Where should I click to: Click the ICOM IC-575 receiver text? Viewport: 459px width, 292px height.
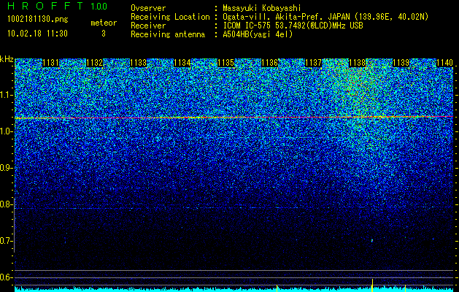pos(293,26)
